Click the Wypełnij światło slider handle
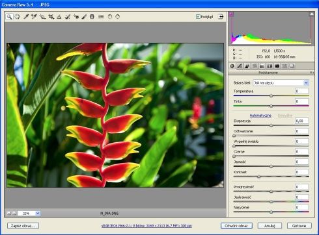The height and width of the screenshot is (235, 319). click(x=234, y=146)
